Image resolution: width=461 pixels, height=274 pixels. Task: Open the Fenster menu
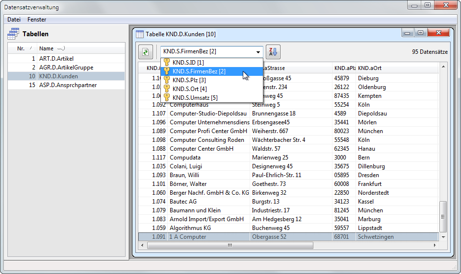click(37, 20)
